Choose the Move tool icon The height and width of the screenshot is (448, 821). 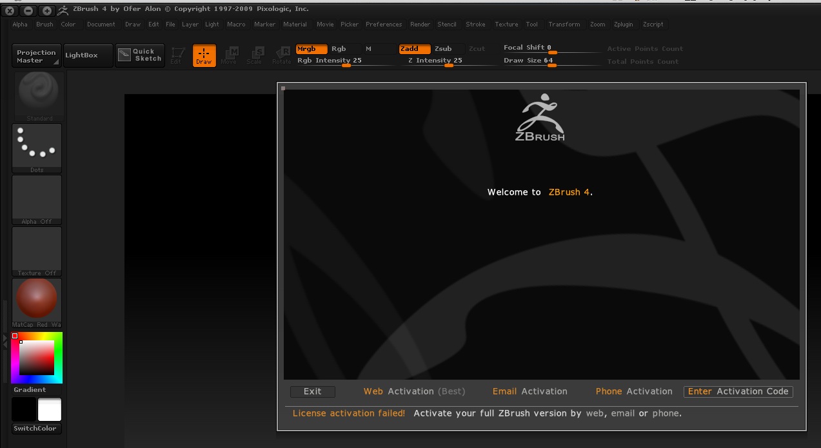tap(230, 55)
